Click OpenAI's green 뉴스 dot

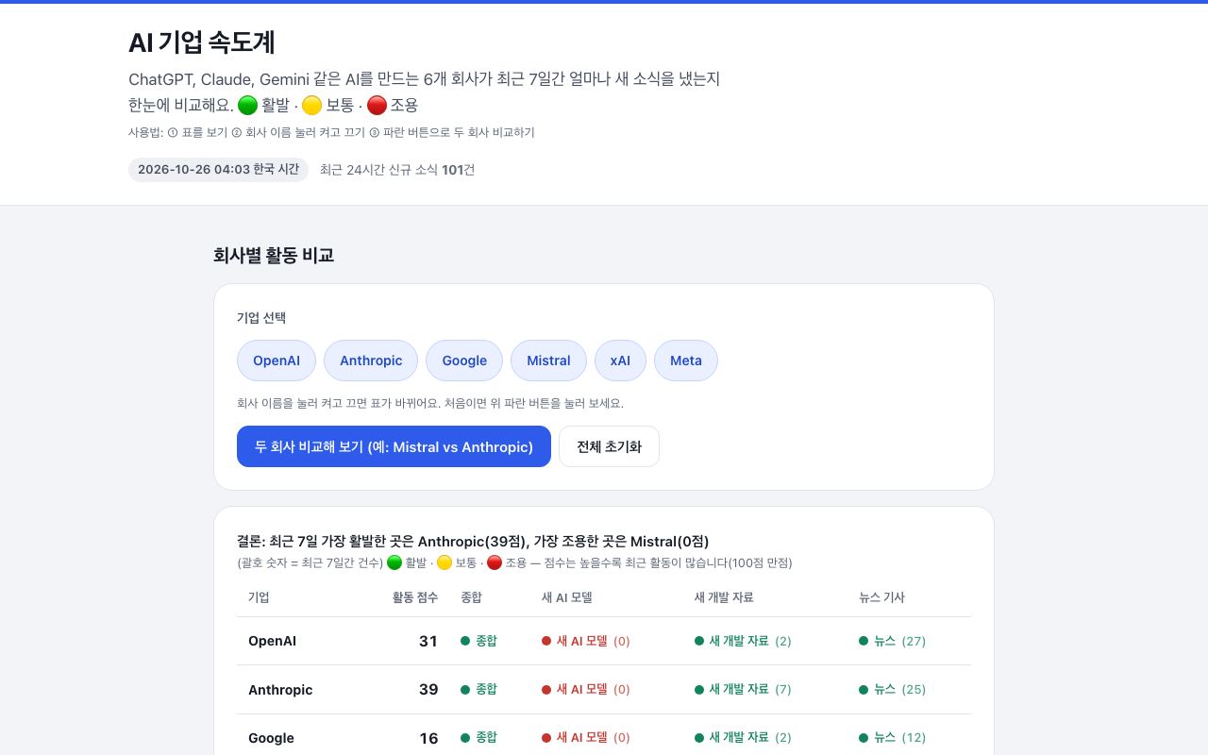[864, 641]
